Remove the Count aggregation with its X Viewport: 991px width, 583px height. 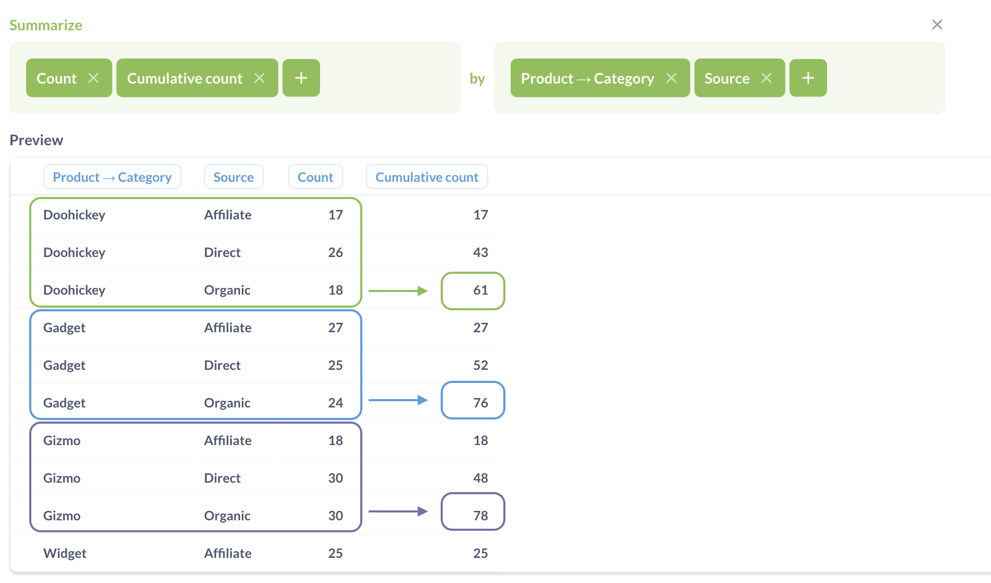click(93, 78)
